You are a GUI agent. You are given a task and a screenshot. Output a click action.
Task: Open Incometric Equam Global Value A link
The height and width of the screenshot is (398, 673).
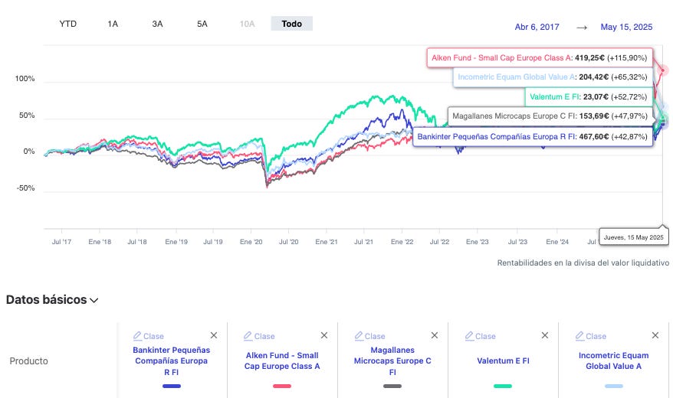pos(613,360)
